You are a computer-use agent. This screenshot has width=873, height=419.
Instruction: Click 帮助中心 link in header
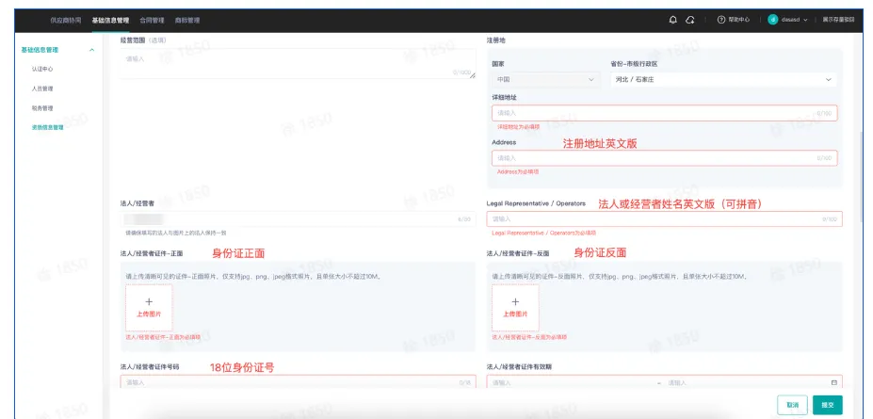[x=739, y=20]
